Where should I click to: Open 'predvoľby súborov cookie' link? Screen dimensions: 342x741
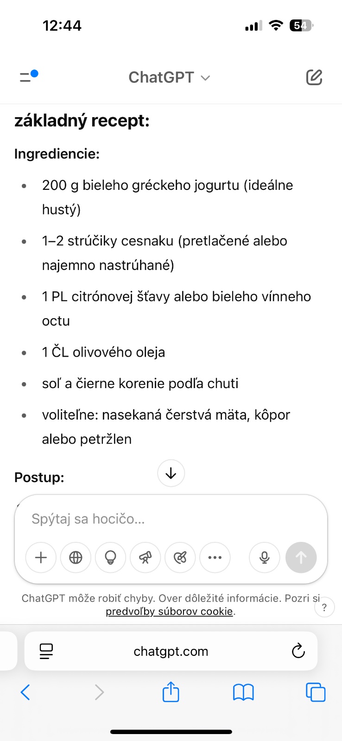pyautogui.click(x=169, y=611)
